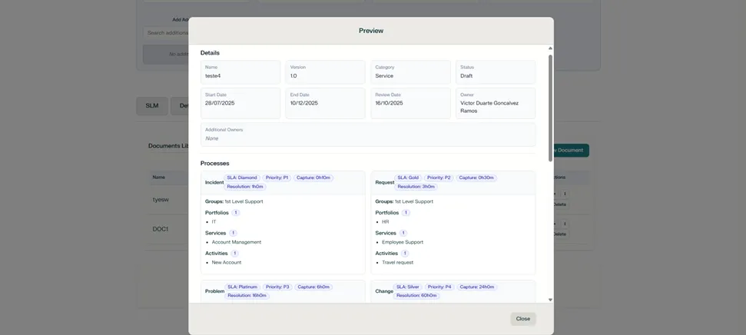Click Request's Groups: 1st Level Support line
This screenshot has width=746, height=335.
point(404,201)
